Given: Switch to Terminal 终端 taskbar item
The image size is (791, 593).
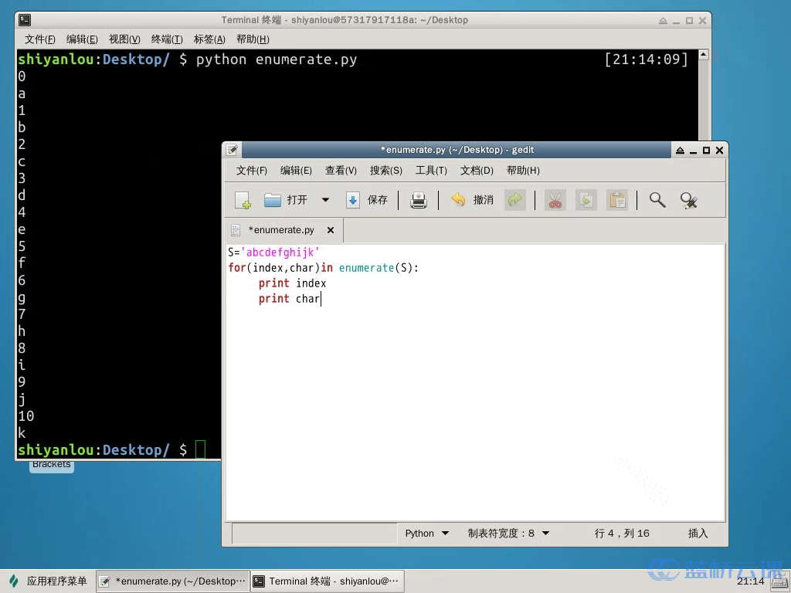Looking at the screenshot, I should click(328, 581).
